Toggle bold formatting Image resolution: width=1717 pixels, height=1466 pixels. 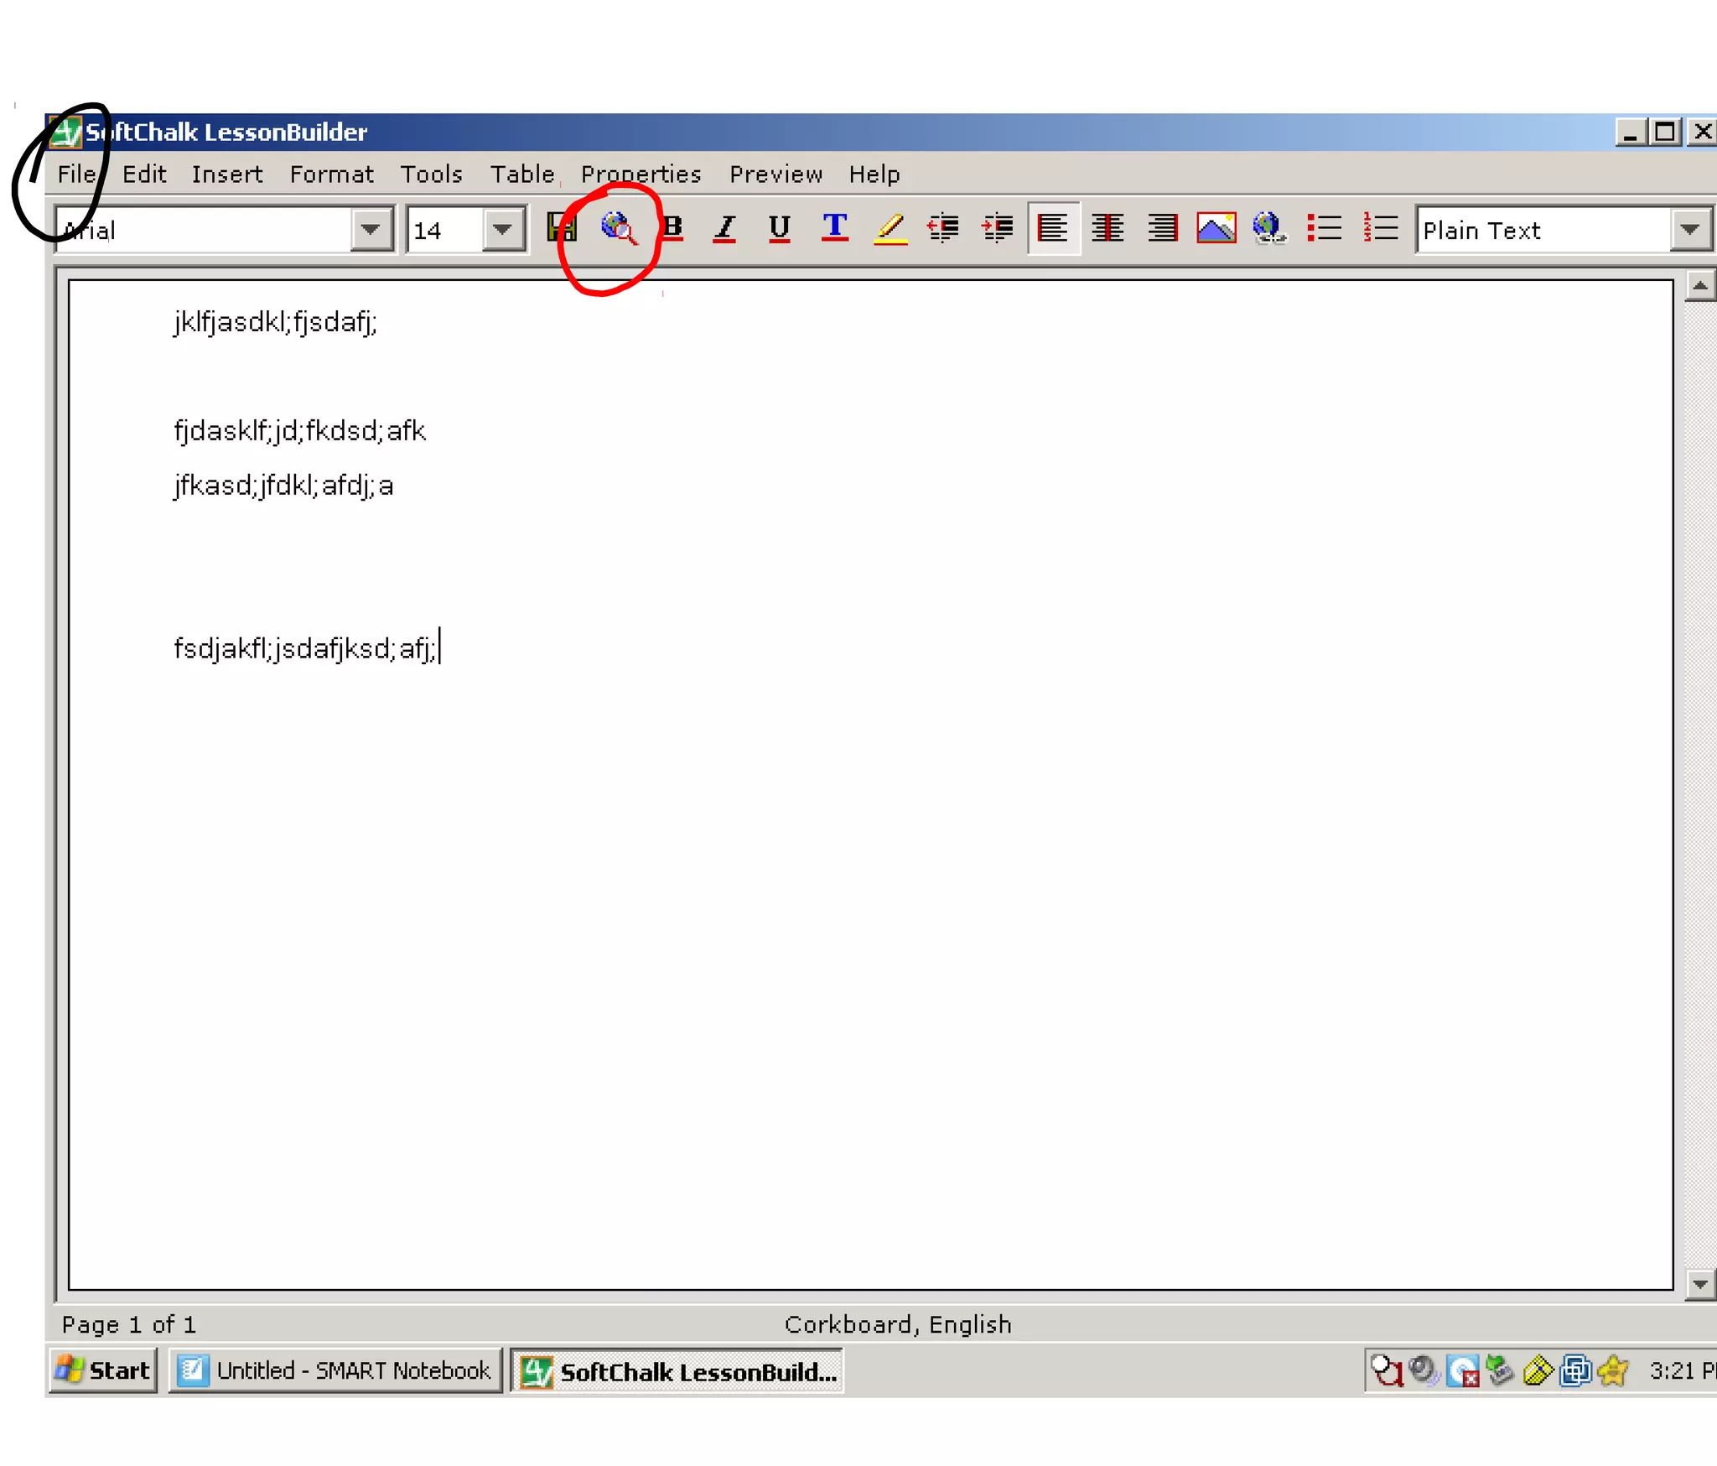[x=672, y=228]
